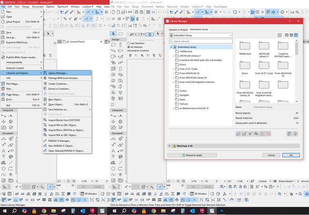Choose Manage BIMcloud Libraries... in the submenu
This screenshot has width=309, height=215.
coord(67,78)
